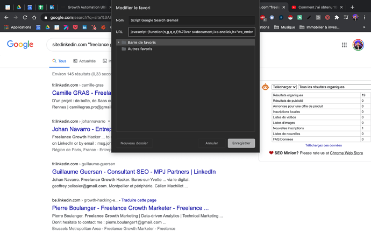
Task: Expand the Barre de favoris folder arrow
Action: [x=118, y=43]
